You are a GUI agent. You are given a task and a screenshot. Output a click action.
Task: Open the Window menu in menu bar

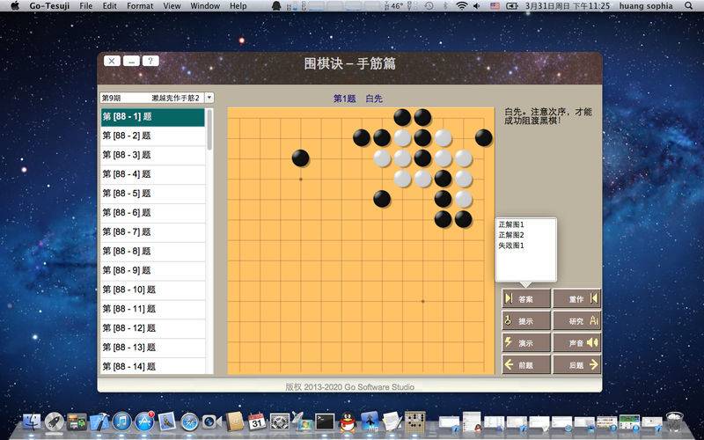pos(205,6)
